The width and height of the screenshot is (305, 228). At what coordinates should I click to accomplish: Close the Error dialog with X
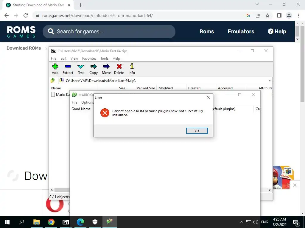(x=208, y=97)
